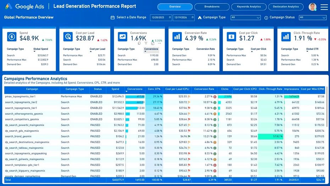Click the Campaign Type filter icon
Image resolution: width=330 pixels, height=186 pixels.
pos(200,17)
